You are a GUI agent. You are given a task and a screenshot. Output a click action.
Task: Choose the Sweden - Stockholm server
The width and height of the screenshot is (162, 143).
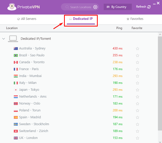tap(34, 124)
